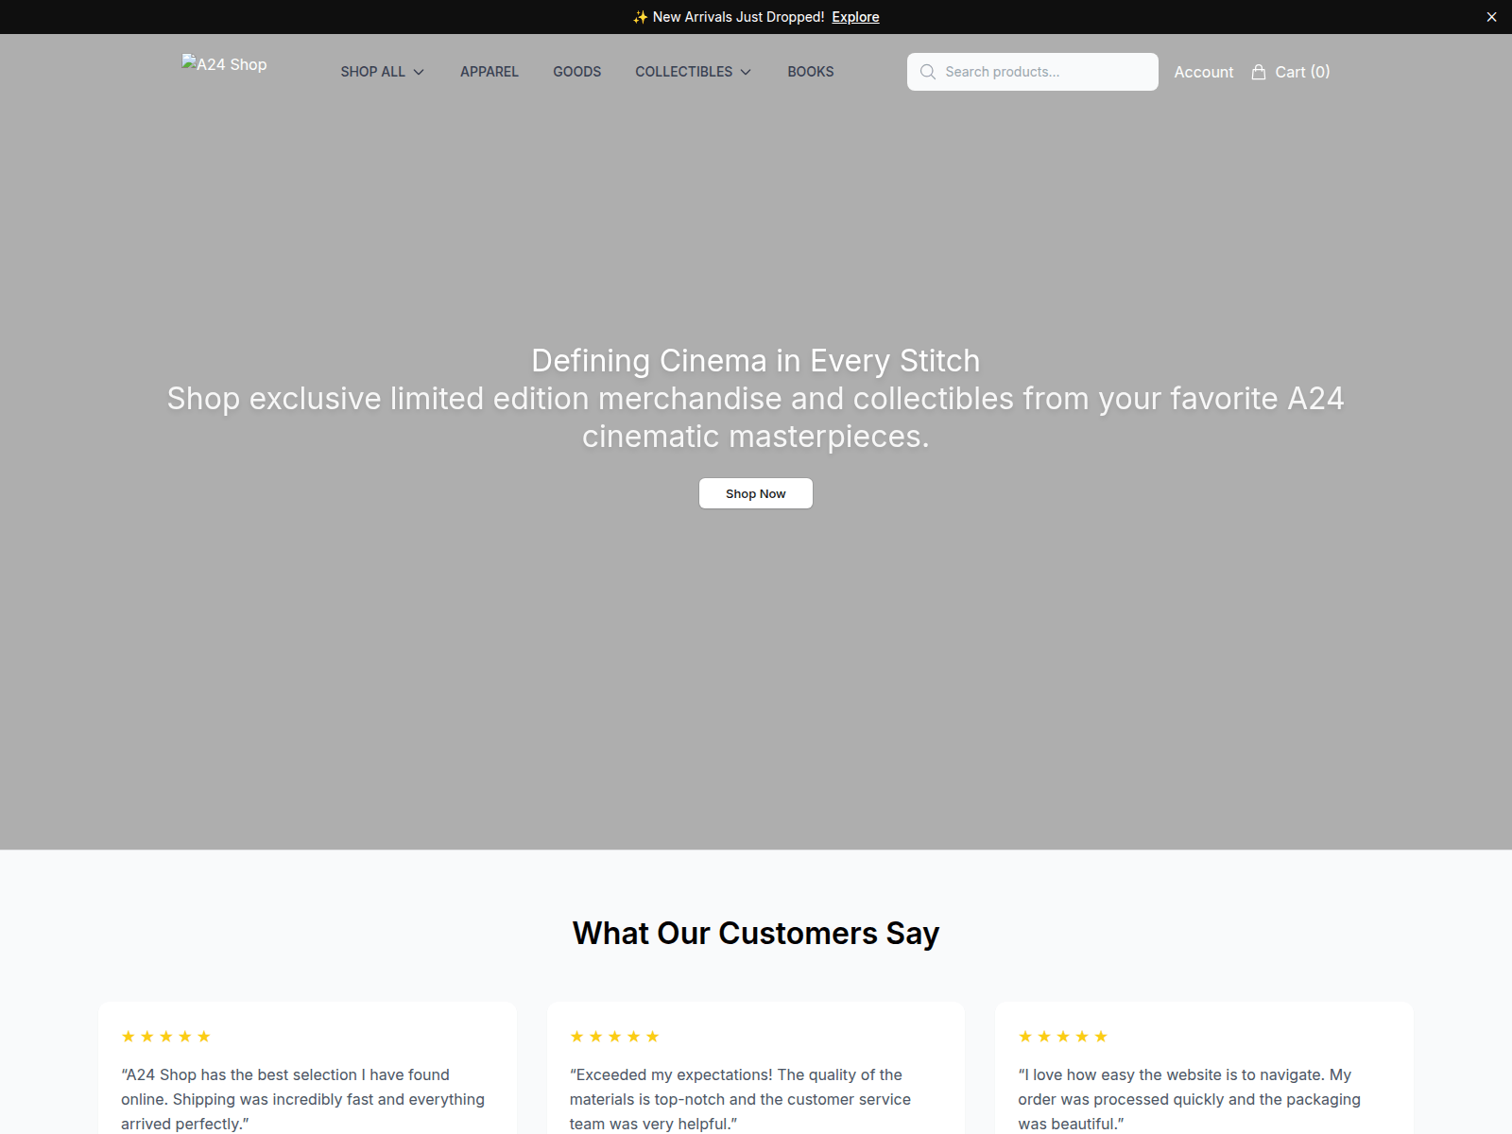Screen dimensions: 1512x1134
Task: Click the 'What Our Customers Say' heading
Action: click(x=756, y=933)
